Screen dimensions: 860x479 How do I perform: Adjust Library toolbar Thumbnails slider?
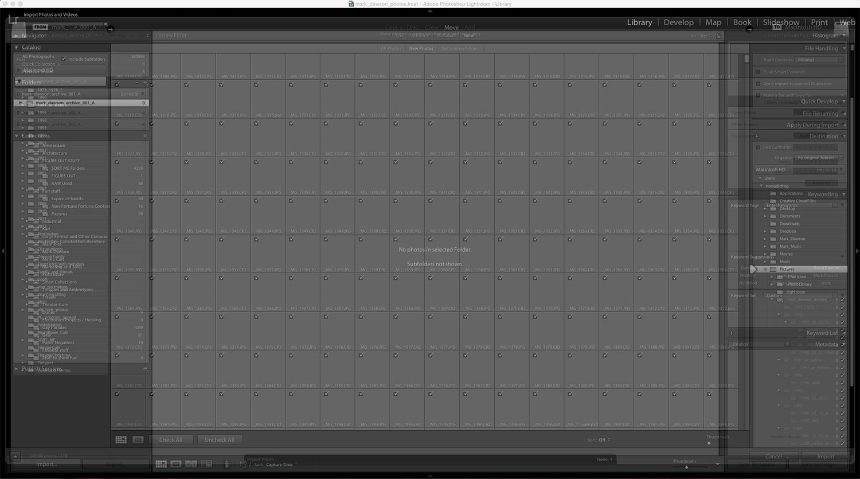(x=687, y=466)
